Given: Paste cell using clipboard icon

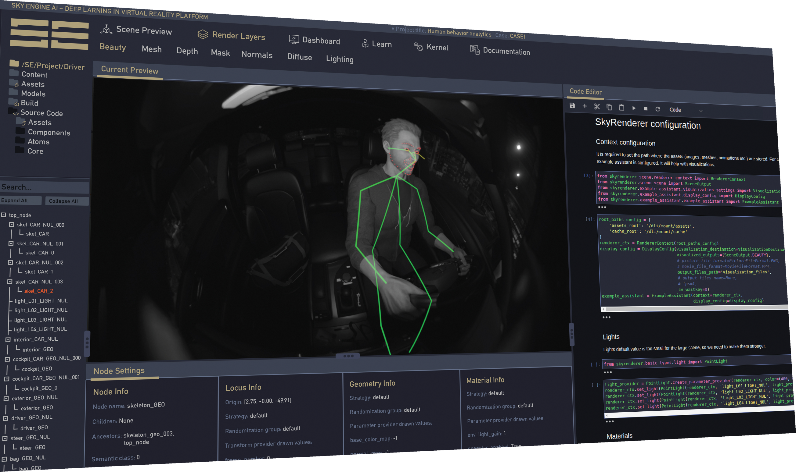Looking at the screenshot, I should (621, 108).
